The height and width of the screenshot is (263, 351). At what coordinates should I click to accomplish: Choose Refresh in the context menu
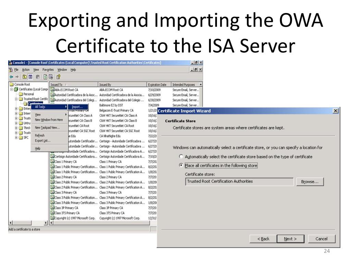tap(49, 136)
